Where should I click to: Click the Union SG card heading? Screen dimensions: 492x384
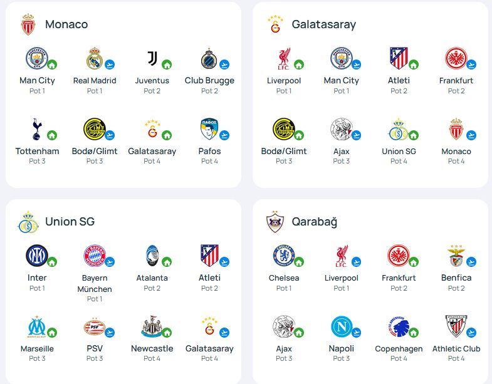[x=70, y=222]
